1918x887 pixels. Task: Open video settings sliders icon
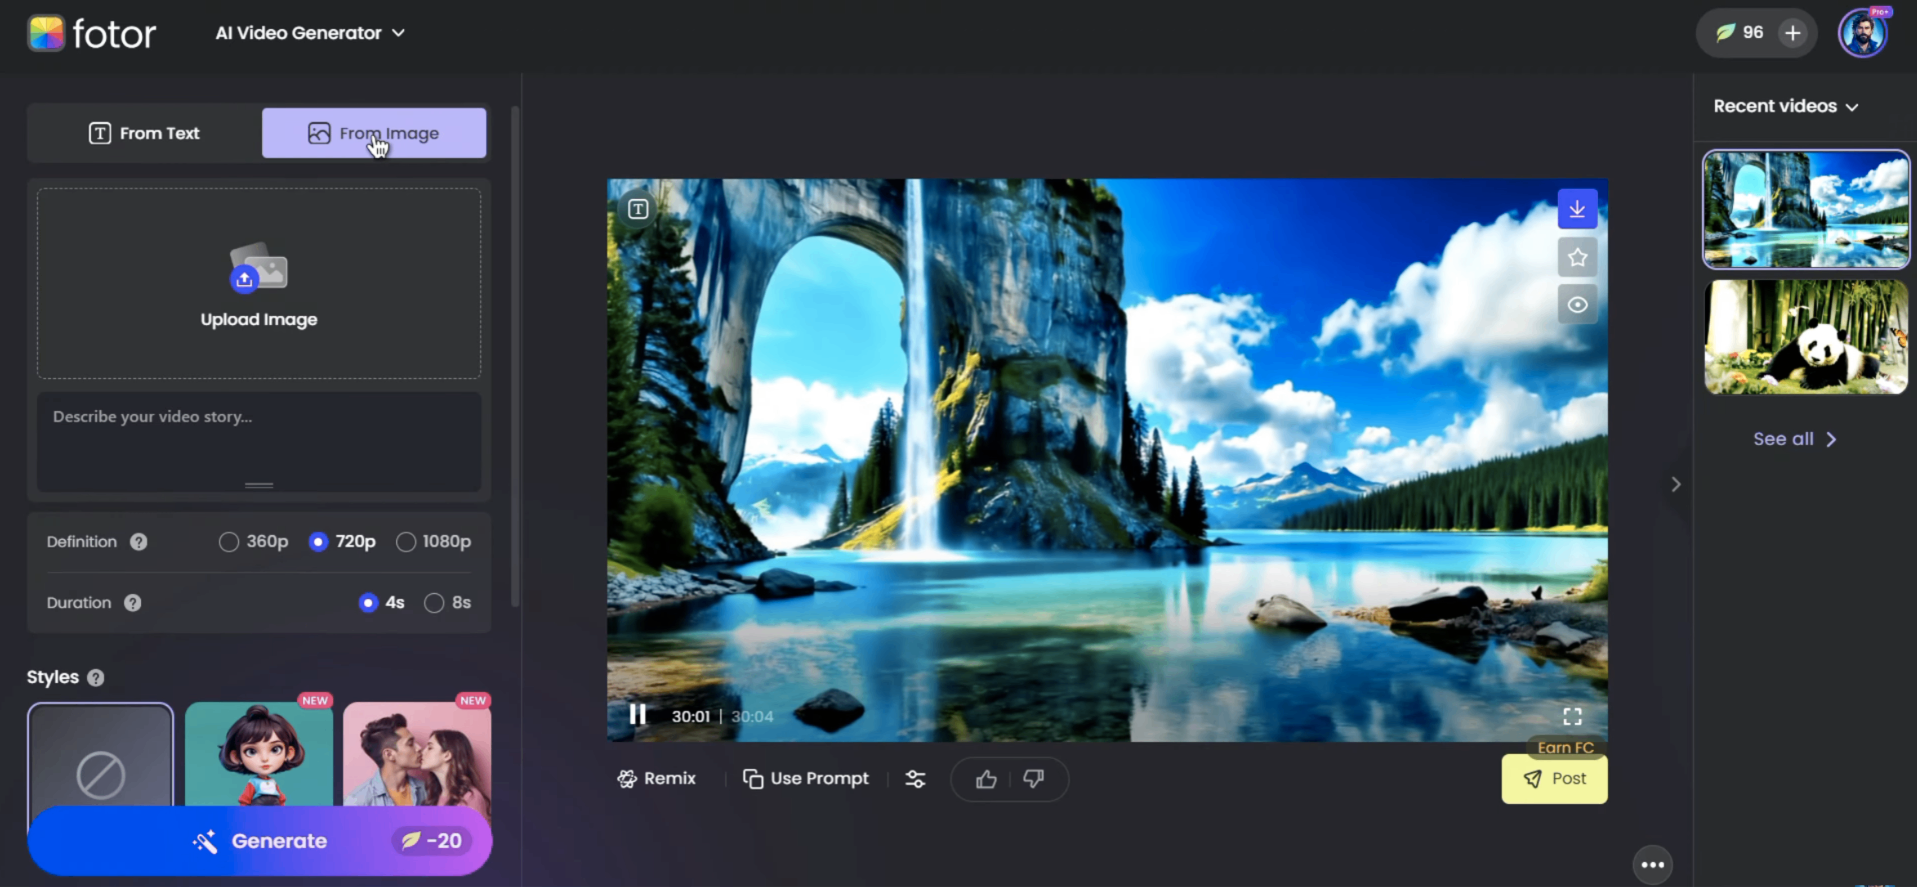[915, 778]
